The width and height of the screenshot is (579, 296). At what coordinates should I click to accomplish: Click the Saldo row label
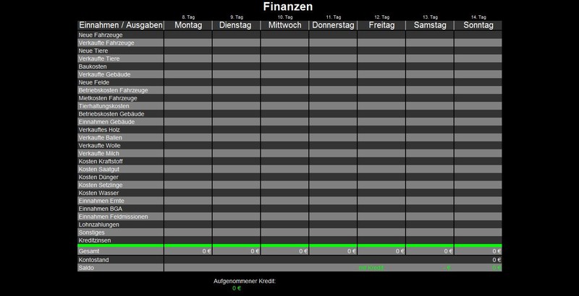tap(86, 267)
